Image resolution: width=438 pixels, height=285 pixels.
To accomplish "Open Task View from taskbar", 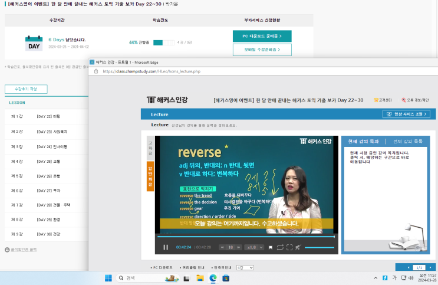I will point(186,279).
